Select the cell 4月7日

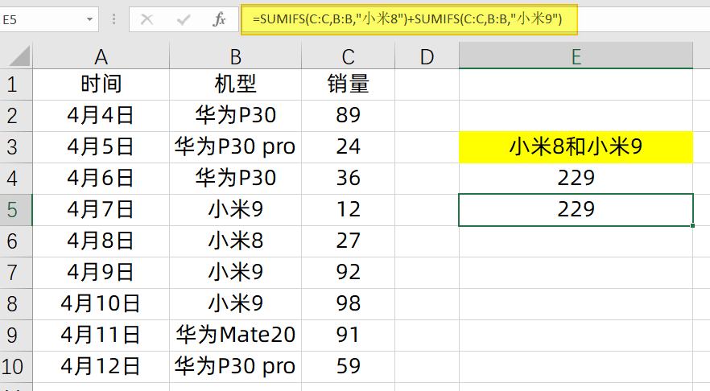pos(101,209)
